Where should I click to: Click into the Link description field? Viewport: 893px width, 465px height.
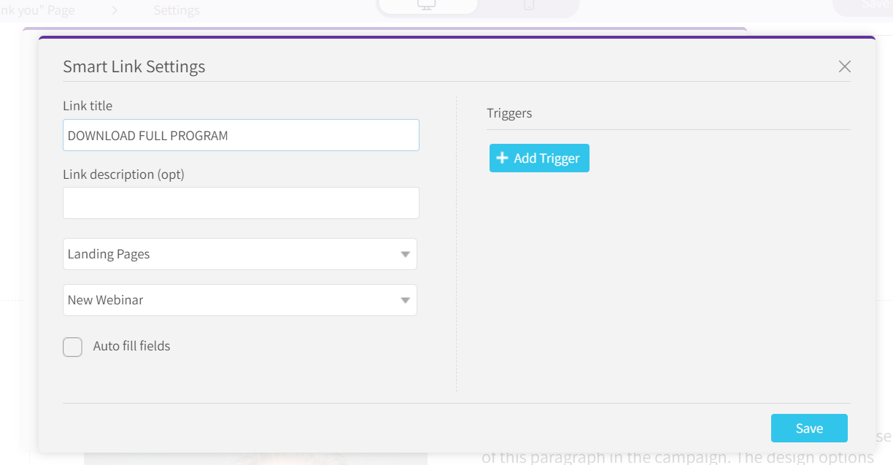click(x=241, y=203)
